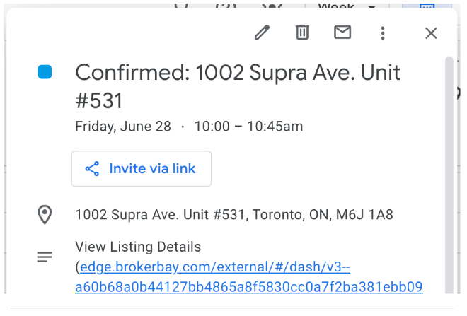The height and width of the screenshot is (316, 467).
Task: Email guests via the envelope icon
Action: [342, 33]
